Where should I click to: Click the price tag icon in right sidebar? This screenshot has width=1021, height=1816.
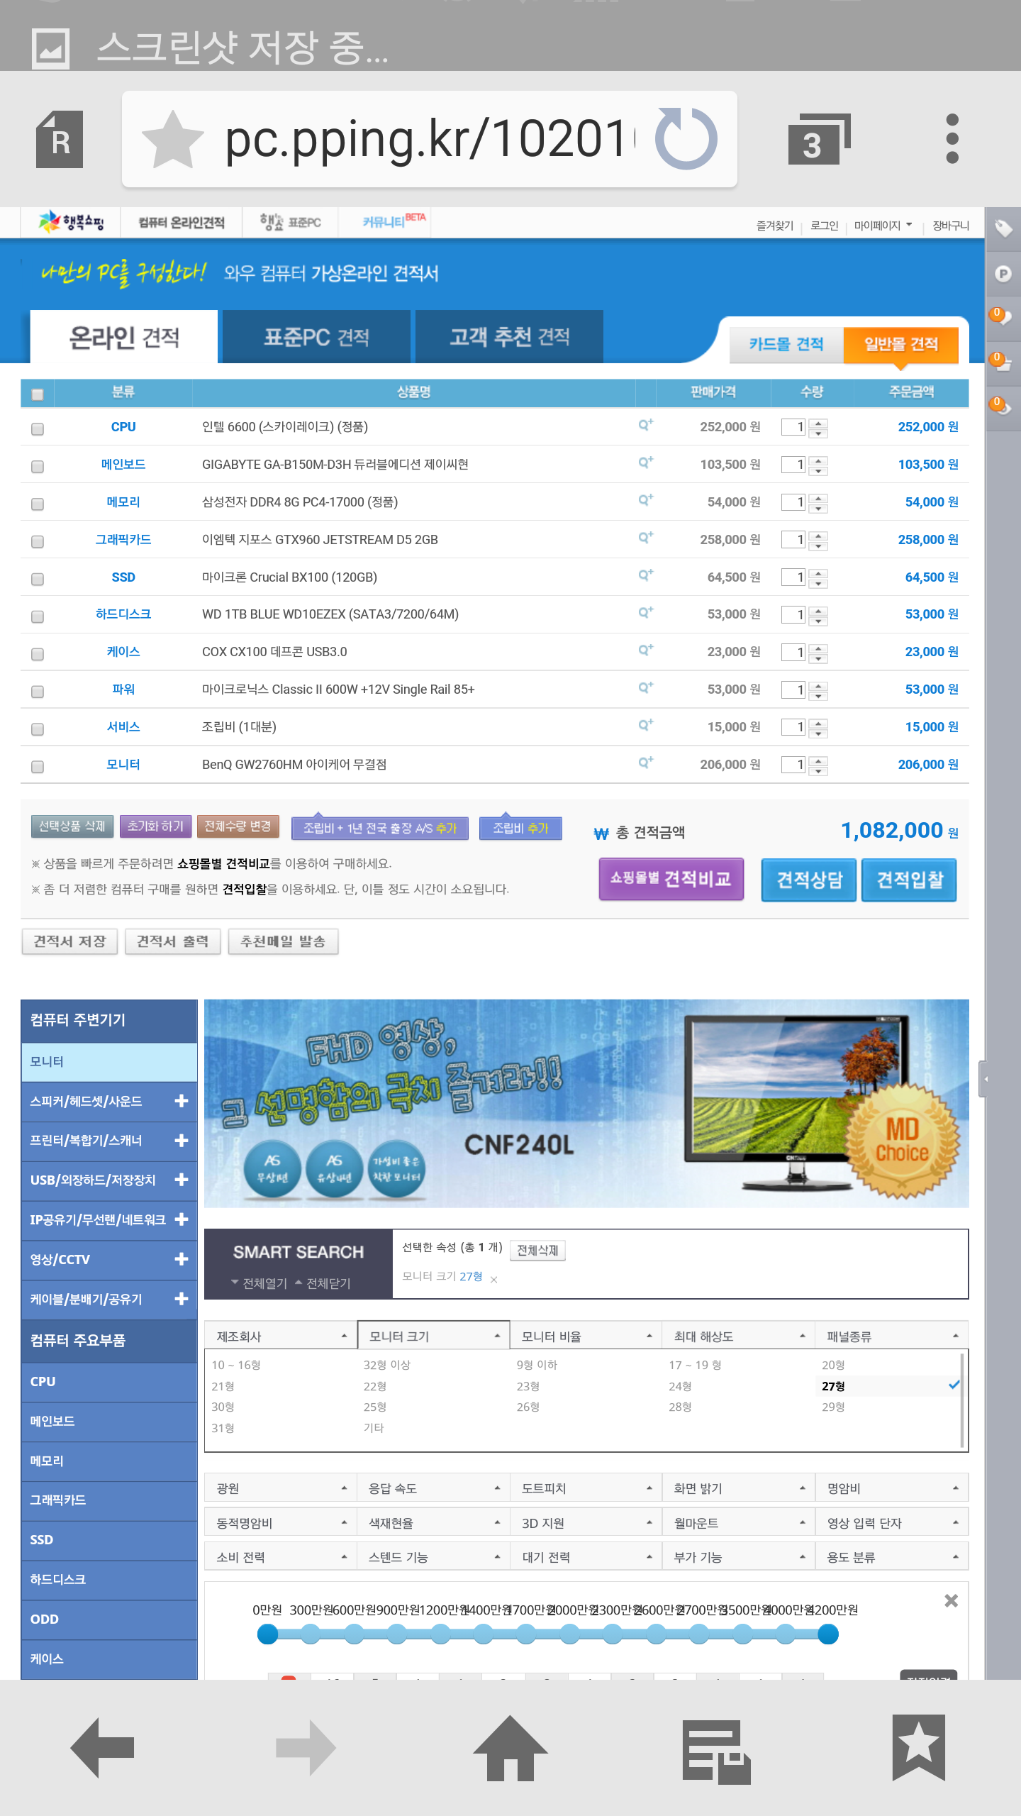1003,228
